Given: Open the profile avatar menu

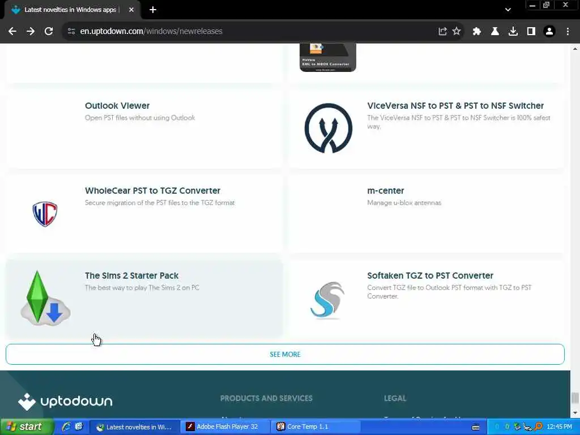Looking at the screenshot, I should tap(549, 32).
